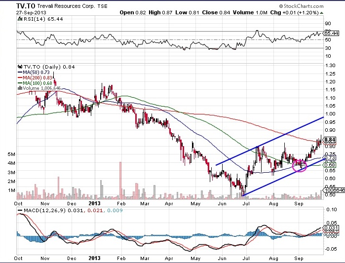Click the MA(50) 0.73 legend text
Screen dimensions: 345x263
(x=37, y=73)
